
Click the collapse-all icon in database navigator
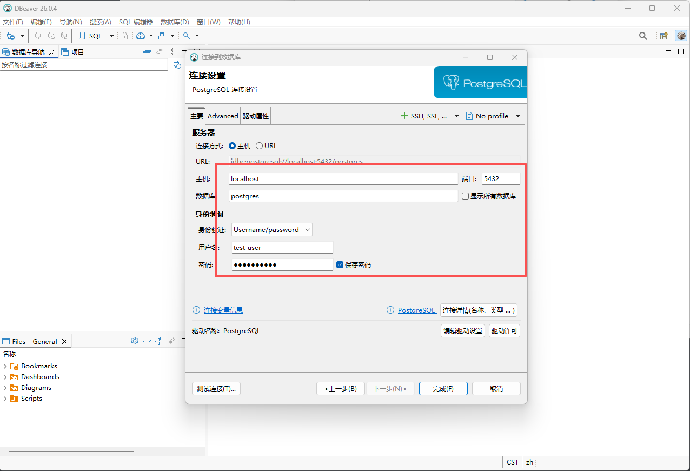[x=147, y=52]
